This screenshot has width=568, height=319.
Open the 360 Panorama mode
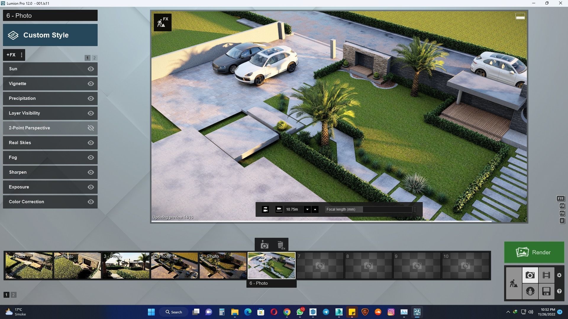(530, 291)
